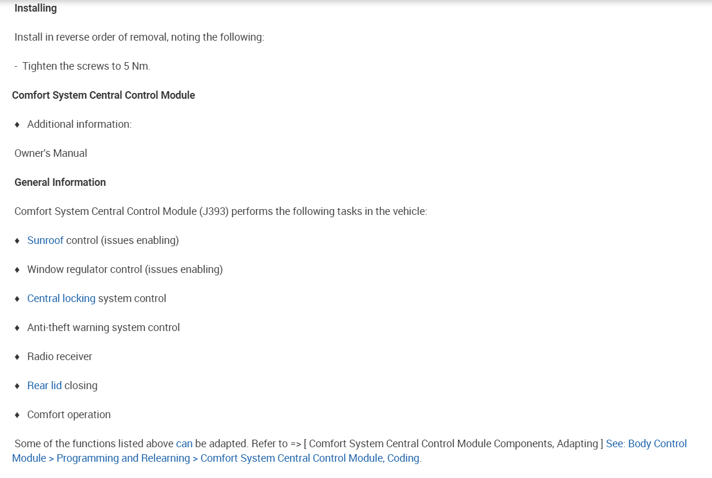Click the diamond bullet beside 'Radio receiver'

tap(17, 357)
